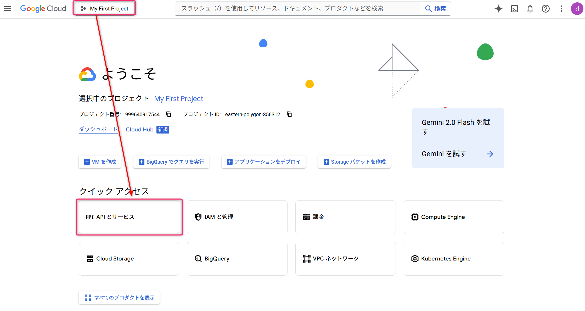Click the shield icon on IAM card

click(198, 217)
